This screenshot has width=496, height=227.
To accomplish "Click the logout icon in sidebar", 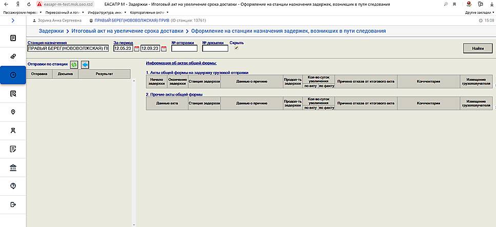I will pos(13,204).
